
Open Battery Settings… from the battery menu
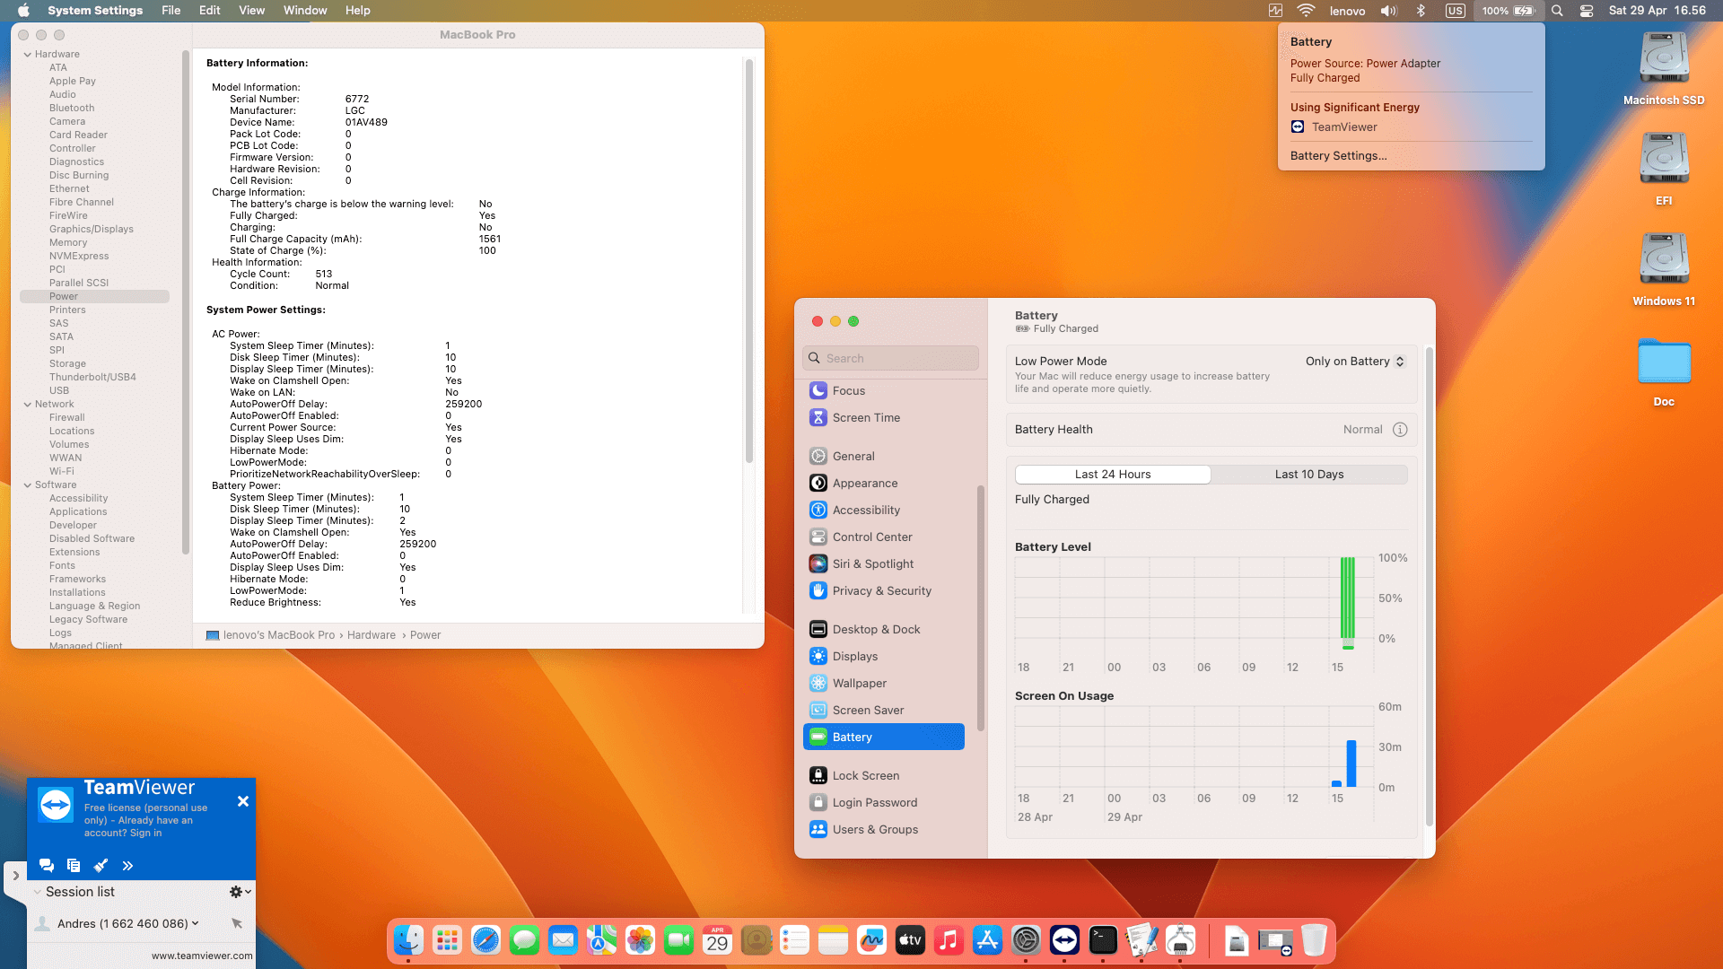(1339, 156)
